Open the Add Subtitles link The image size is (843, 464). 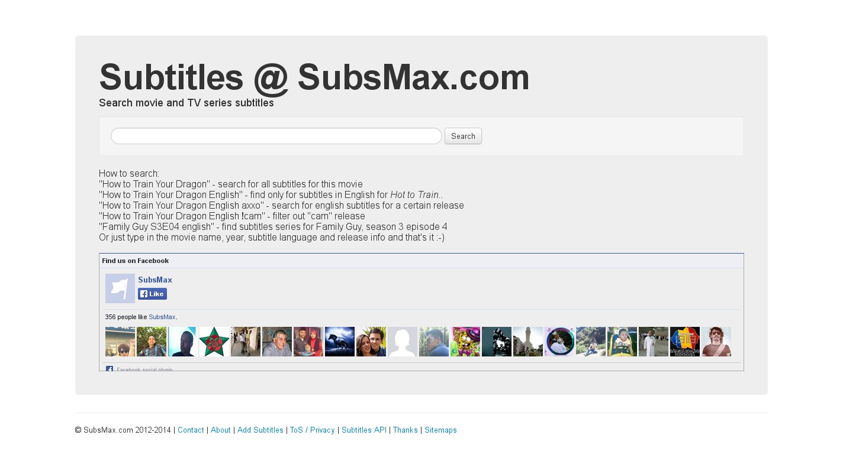pyautogui.click(x=260, y=430)
